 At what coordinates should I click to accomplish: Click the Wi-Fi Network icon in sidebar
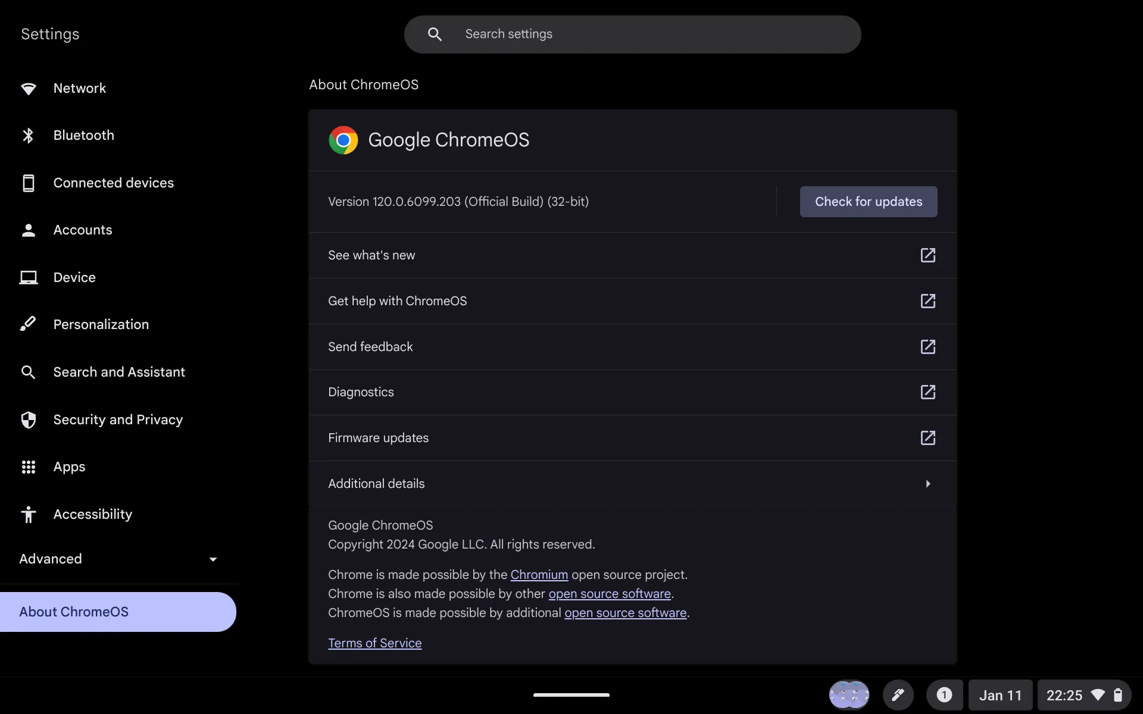[28, 89]
